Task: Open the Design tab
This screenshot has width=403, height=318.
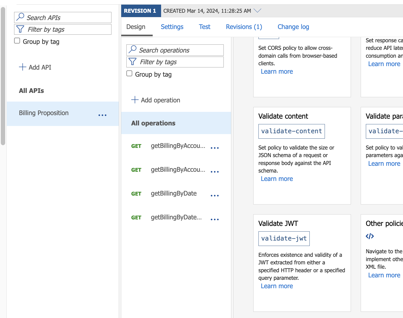Action: click(136, 27)
